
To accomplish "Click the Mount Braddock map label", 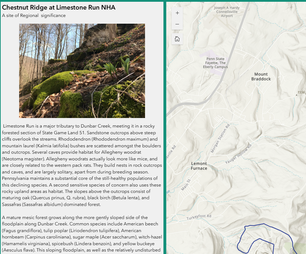I will coord(261,77).
